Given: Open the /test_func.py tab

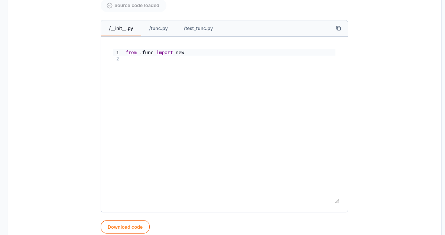Looking at the screenshot, I should coord(198,28).
